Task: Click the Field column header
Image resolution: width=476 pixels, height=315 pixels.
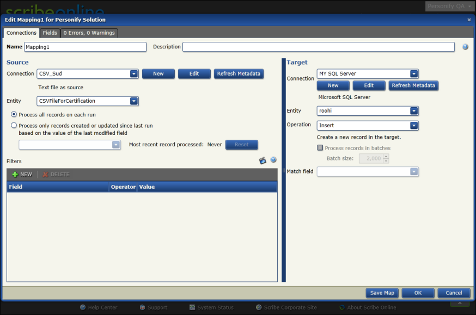Action: click(58, 187)
